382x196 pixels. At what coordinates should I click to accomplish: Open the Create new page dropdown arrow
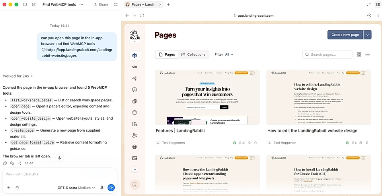(x=367, y=35)
